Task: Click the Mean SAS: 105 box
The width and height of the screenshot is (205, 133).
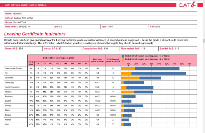Action: tap(23, 48)
